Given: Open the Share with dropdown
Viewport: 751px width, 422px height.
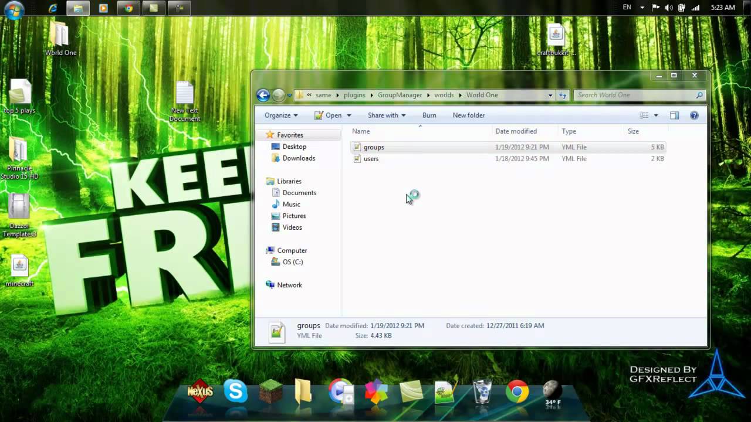Looking at the screenshot, I should point(386,115).
